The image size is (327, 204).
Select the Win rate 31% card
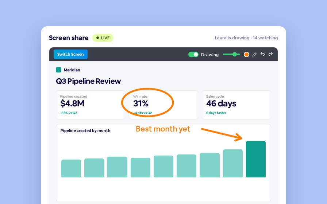tap(163, 105)
